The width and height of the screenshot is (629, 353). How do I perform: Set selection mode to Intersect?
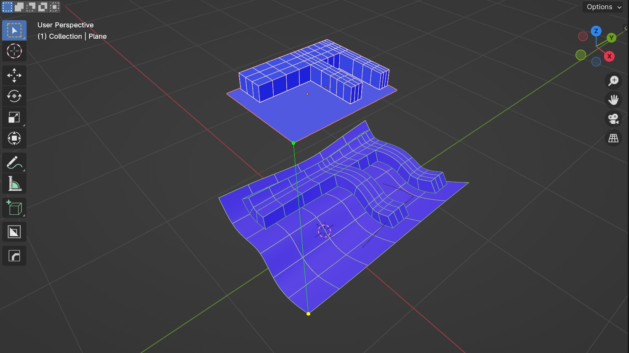pos(55,7)
